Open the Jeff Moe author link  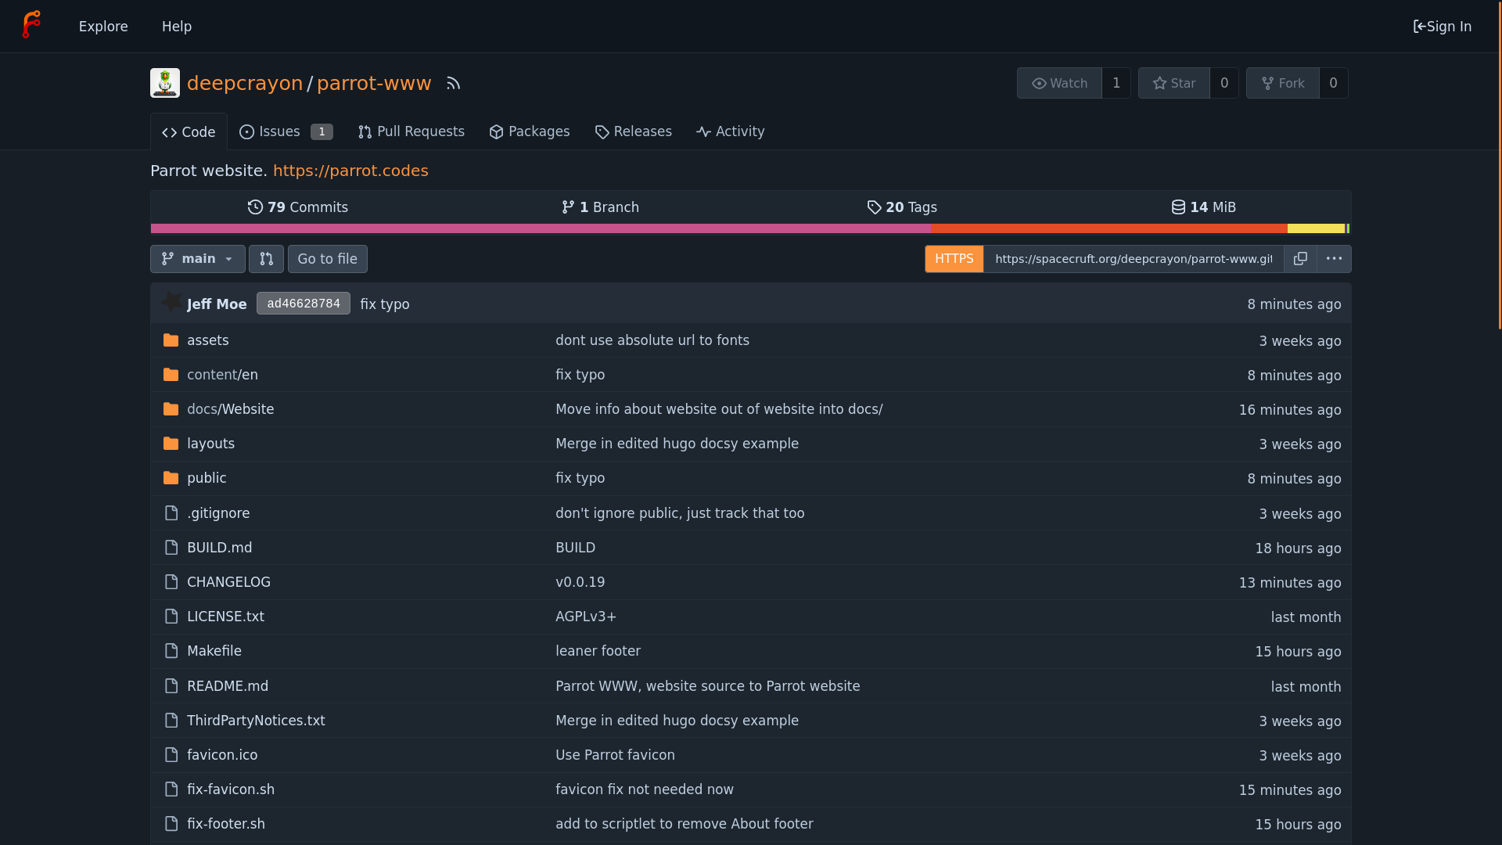[217, 304]
